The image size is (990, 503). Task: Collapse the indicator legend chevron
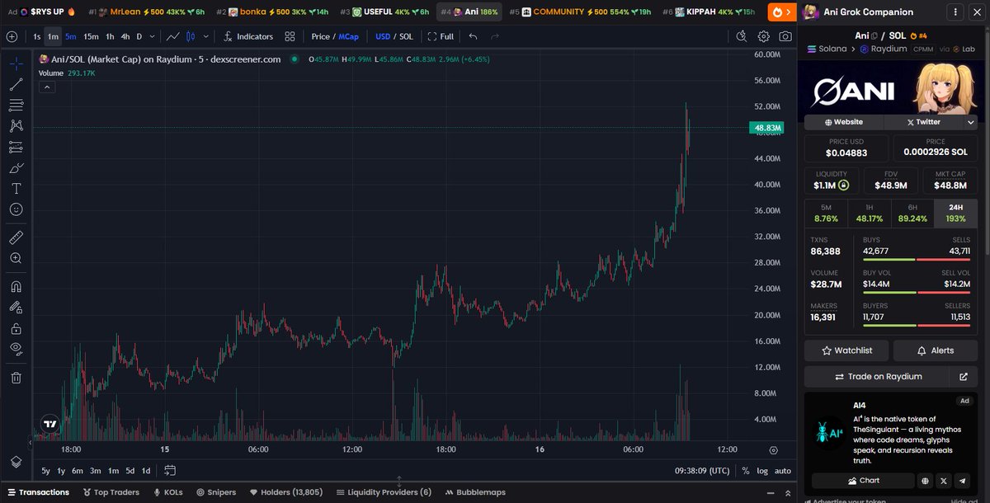click(47, 87)
